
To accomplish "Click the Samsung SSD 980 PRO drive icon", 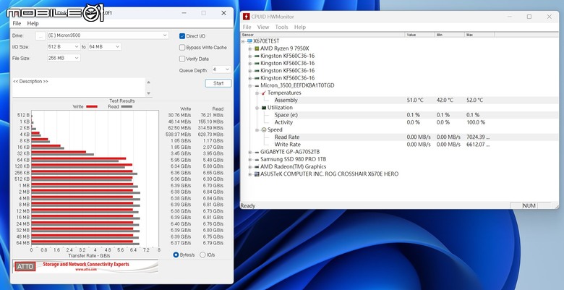I will pos(257,159).
